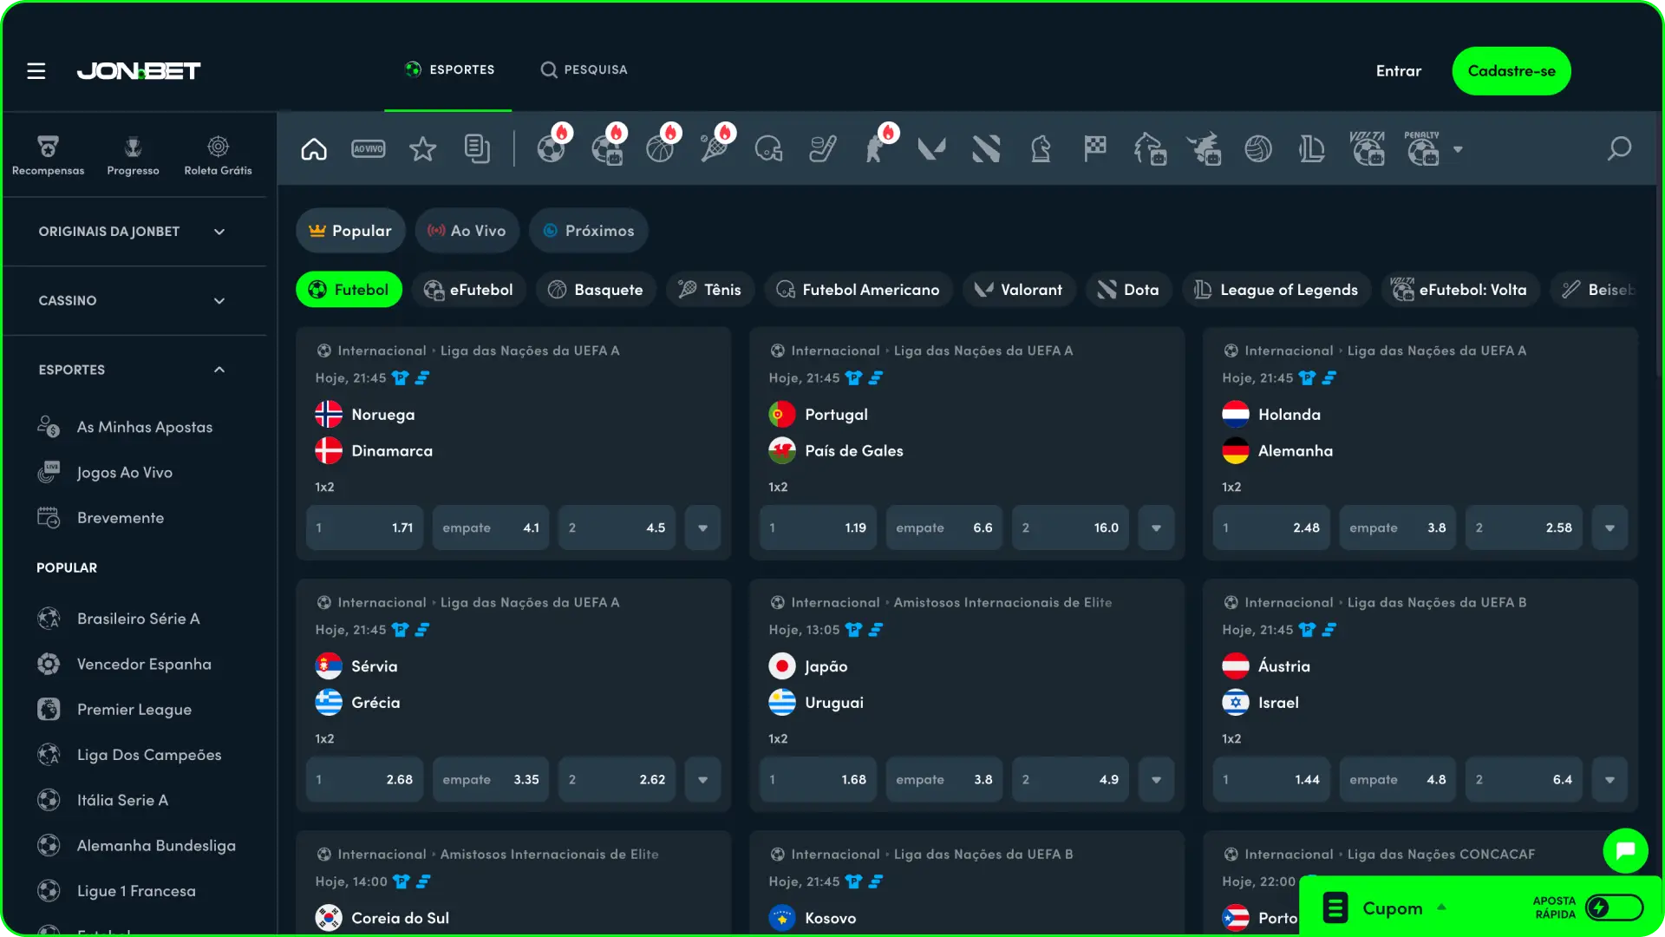The height and width of the screenshot is (937, 1665).
Task: Click the Cadastre-se button
Action: coord(1512,71)
